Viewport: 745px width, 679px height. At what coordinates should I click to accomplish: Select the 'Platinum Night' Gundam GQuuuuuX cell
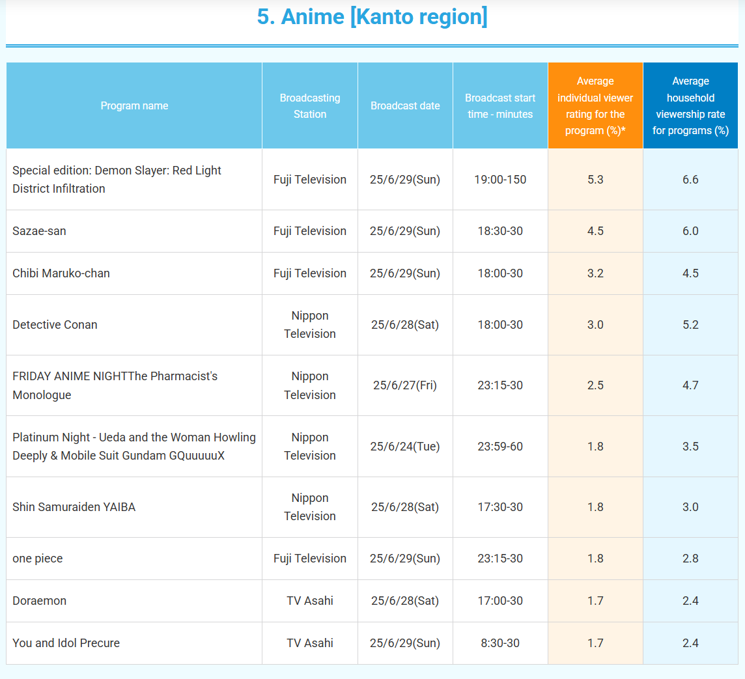(x=134, y=447)
